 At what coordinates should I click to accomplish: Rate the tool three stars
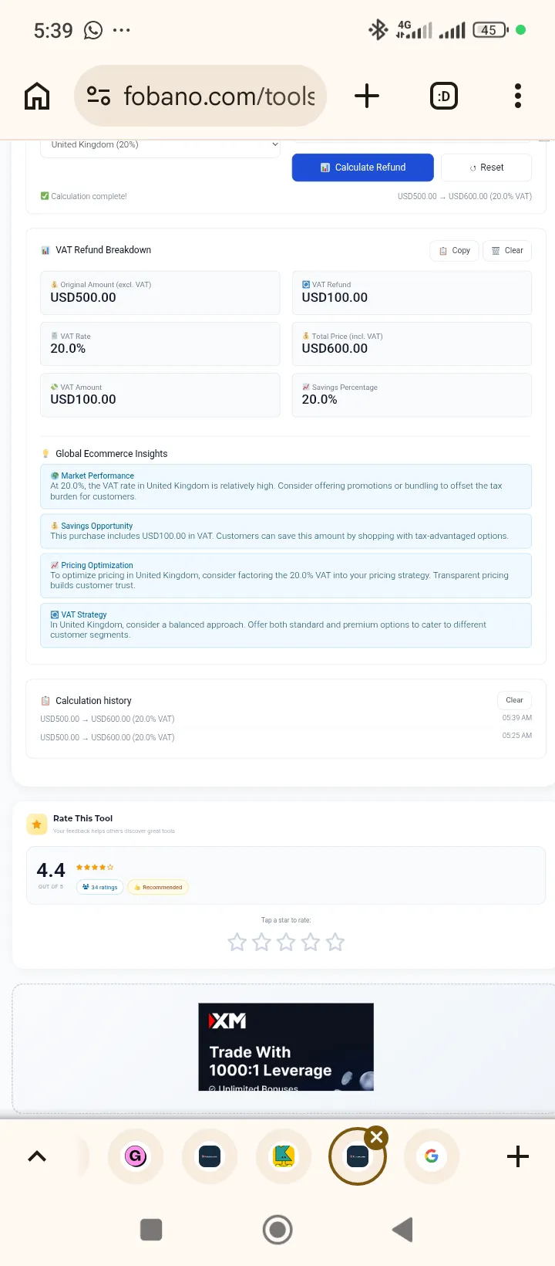point(286,942)
